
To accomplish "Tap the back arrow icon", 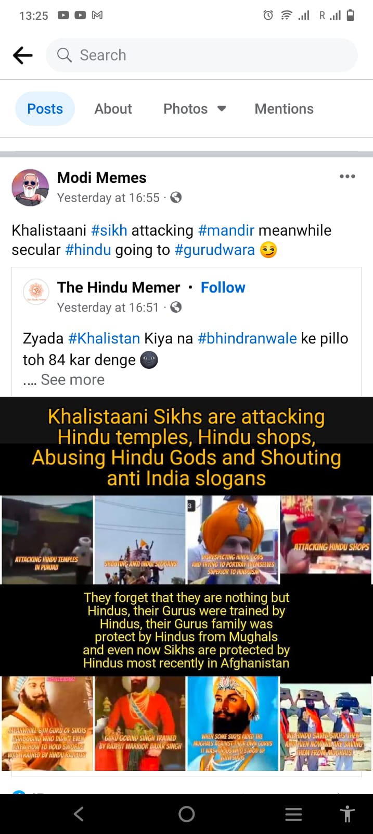I will (x=23, y=55).
